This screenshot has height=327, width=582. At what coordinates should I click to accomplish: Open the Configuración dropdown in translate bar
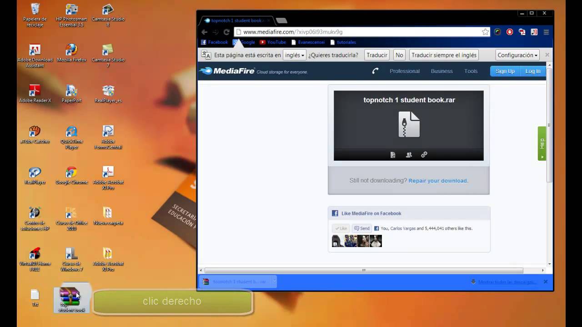[x=517, y=55]
